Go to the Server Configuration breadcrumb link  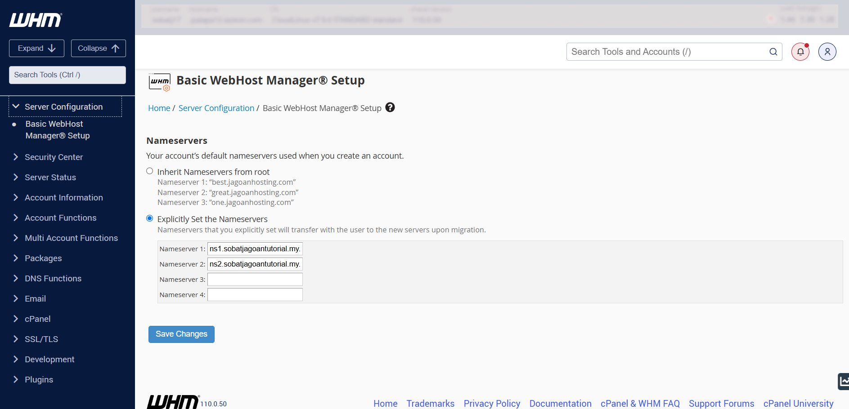(216, 108)
